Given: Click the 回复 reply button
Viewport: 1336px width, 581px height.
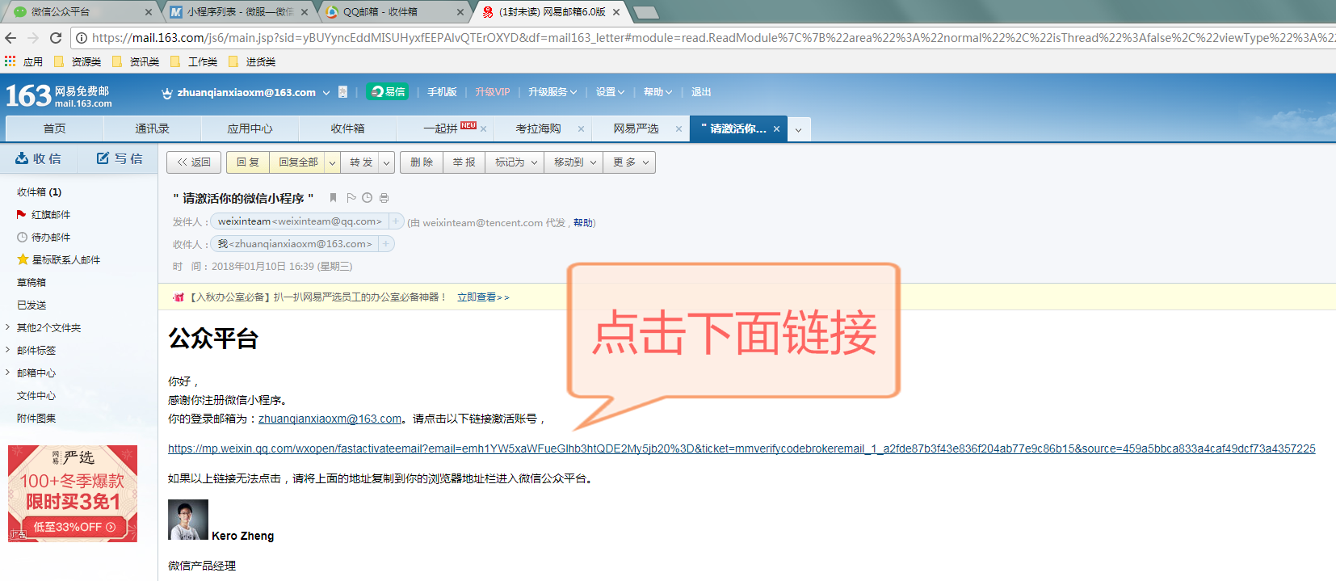Looking at the screenshot, I should tap(248, 162).
